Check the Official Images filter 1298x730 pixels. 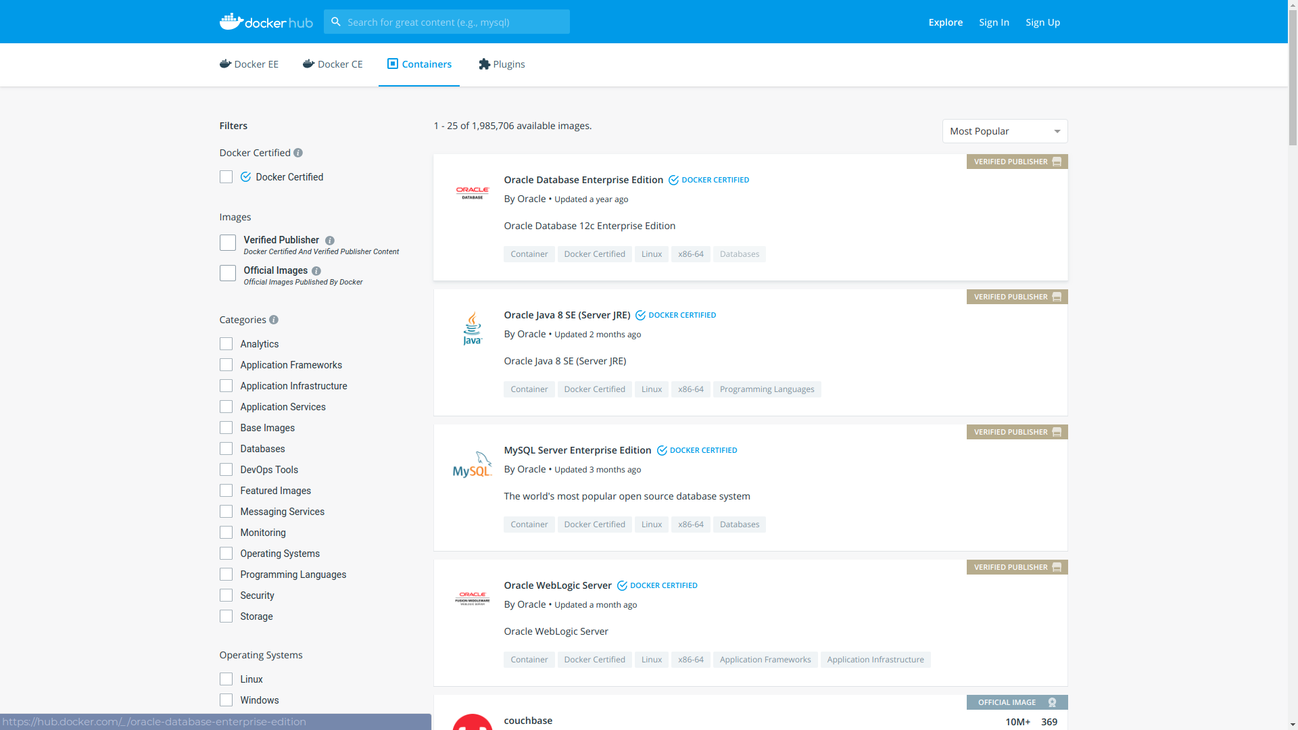tap(228, 273)
